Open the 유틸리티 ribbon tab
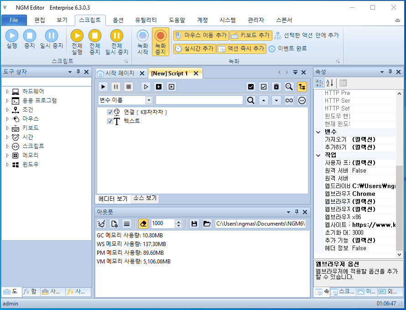Screen dimensions: 406x310 pos(146,20)
